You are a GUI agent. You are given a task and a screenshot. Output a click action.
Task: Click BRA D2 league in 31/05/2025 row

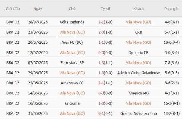(13, 114)
